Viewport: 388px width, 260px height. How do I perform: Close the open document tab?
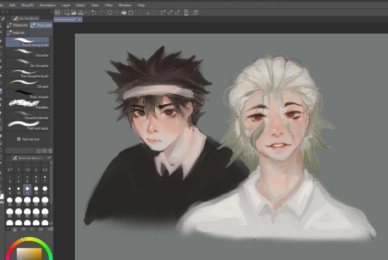coord(79,19)
